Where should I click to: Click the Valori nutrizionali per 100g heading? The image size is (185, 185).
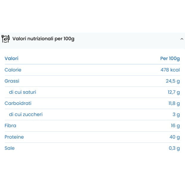point(43,39)
